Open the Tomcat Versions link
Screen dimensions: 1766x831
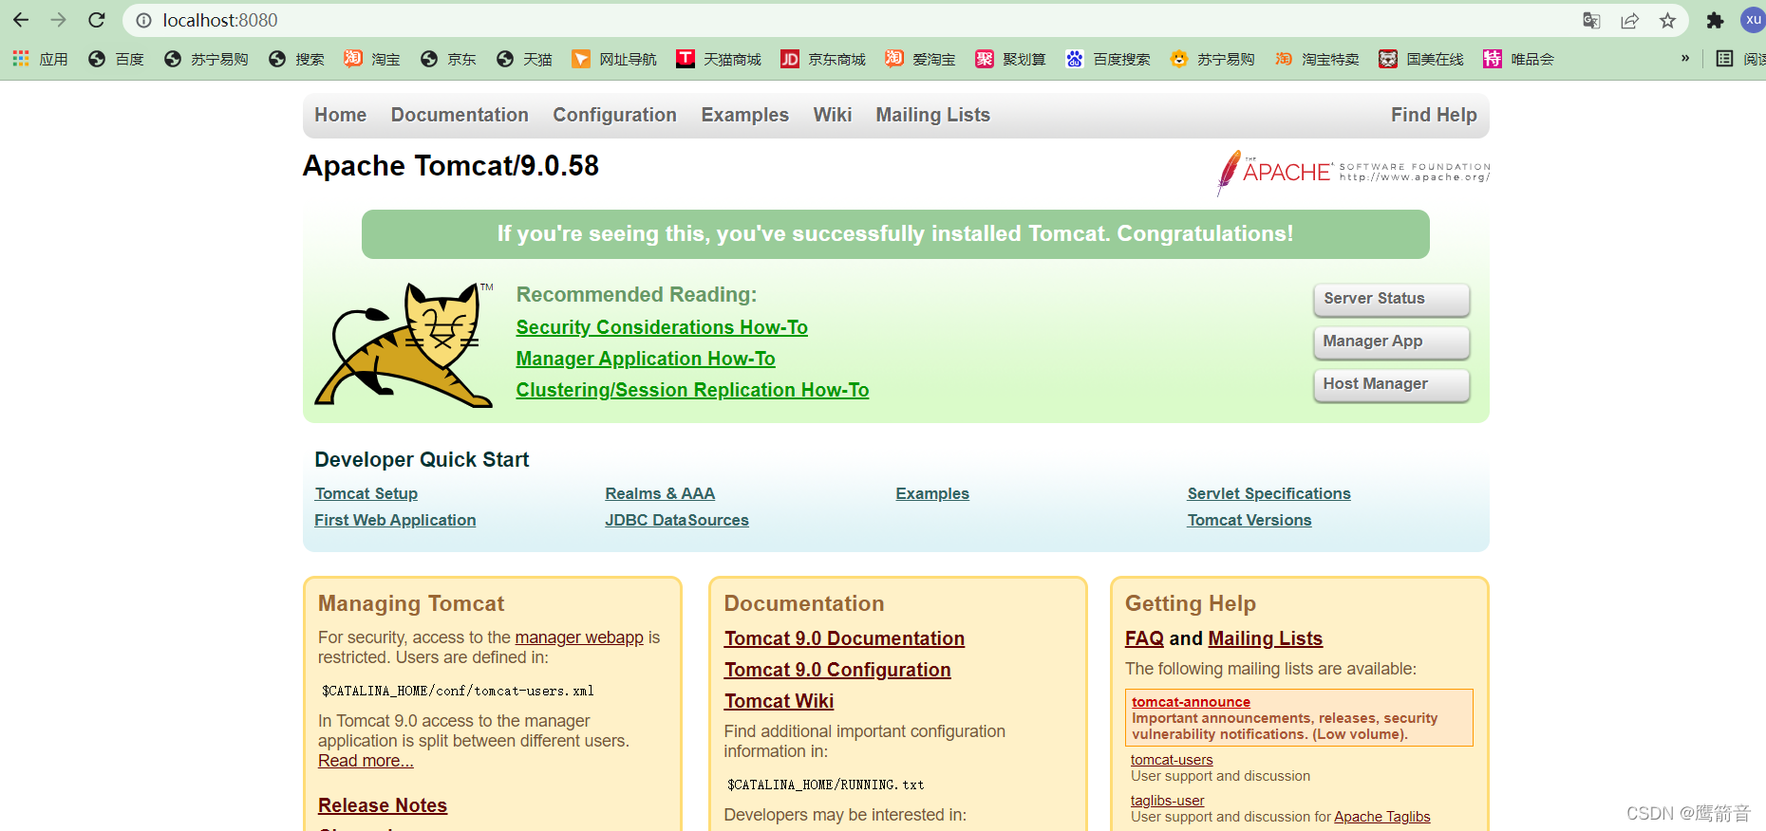[x=1249, y=520]
